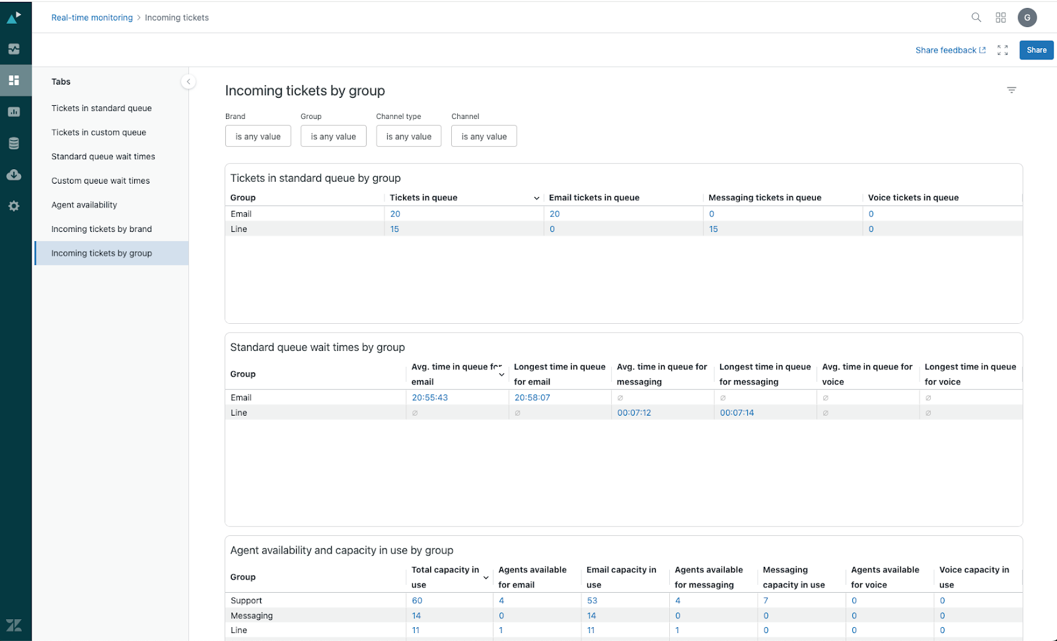Open the Brand filter dropdown
The height and width of the screenshot is (641, 1057).
point(258,136)
